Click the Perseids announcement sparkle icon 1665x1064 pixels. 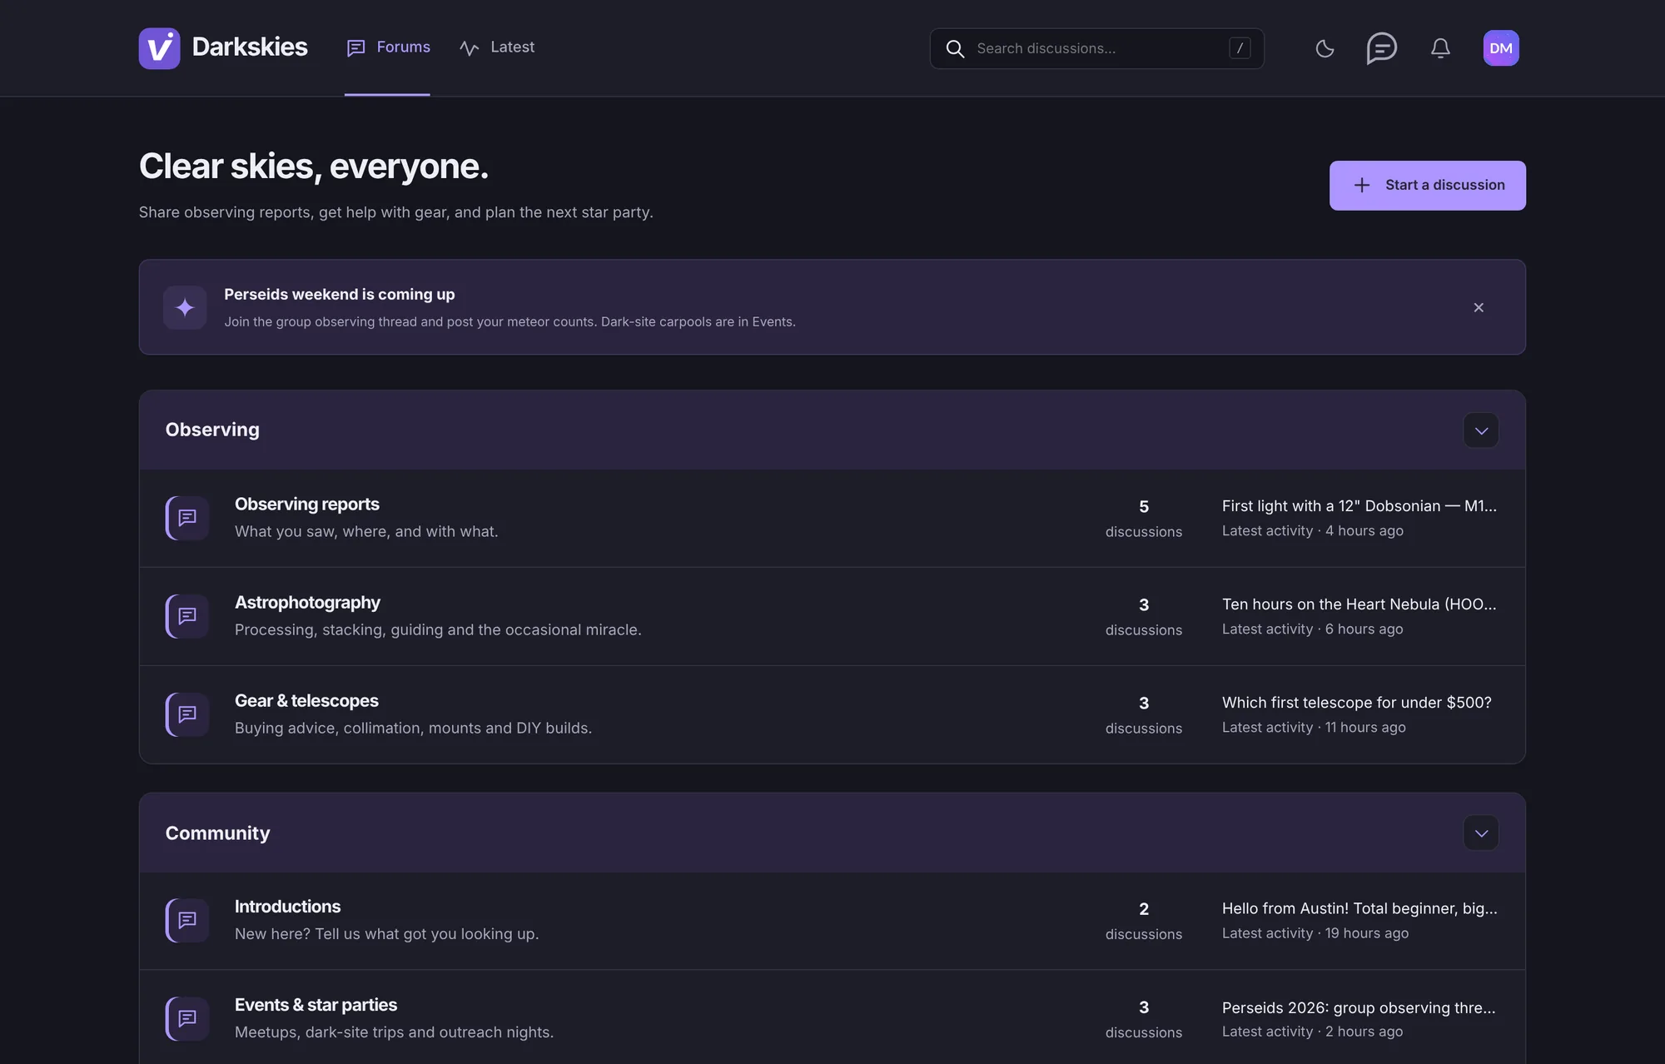(185, 307)
